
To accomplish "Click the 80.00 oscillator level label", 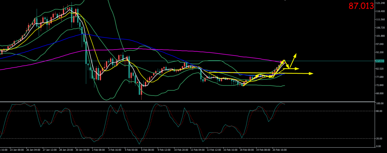I will point(379,111).
